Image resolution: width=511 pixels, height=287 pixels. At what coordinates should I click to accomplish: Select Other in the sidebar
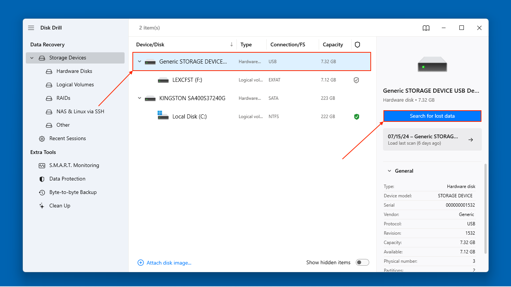point(63,125)
